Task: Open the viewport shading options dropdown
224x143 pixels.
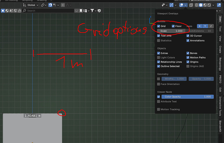Action: (213, 5)
